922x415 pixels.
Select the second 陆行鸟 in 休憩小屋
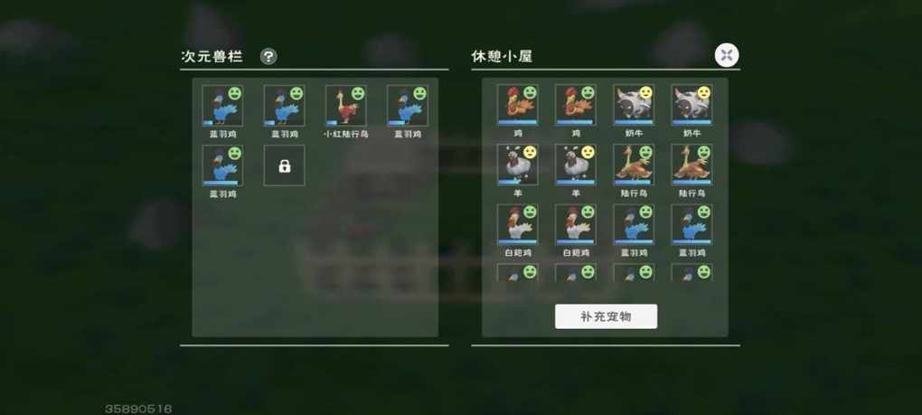[691, 165]
